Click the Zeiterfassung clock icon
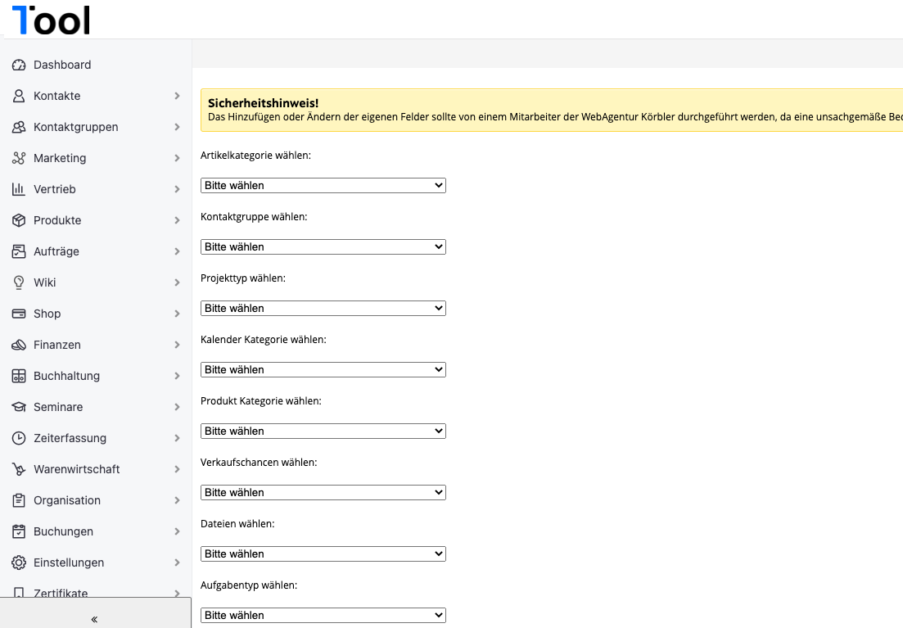Image resolution: width=903 pixels, height=628 pixels. (19, 438)
